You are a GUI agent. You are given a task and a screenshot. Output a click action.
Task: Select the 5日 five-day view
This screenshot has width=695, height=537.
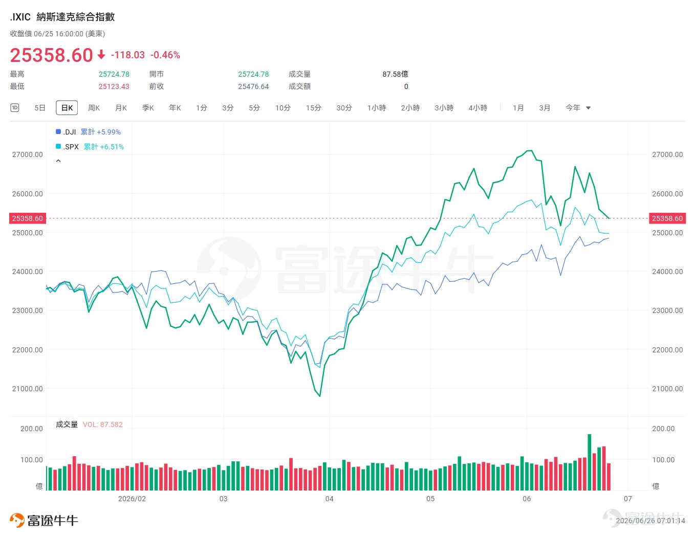point(40,108)
